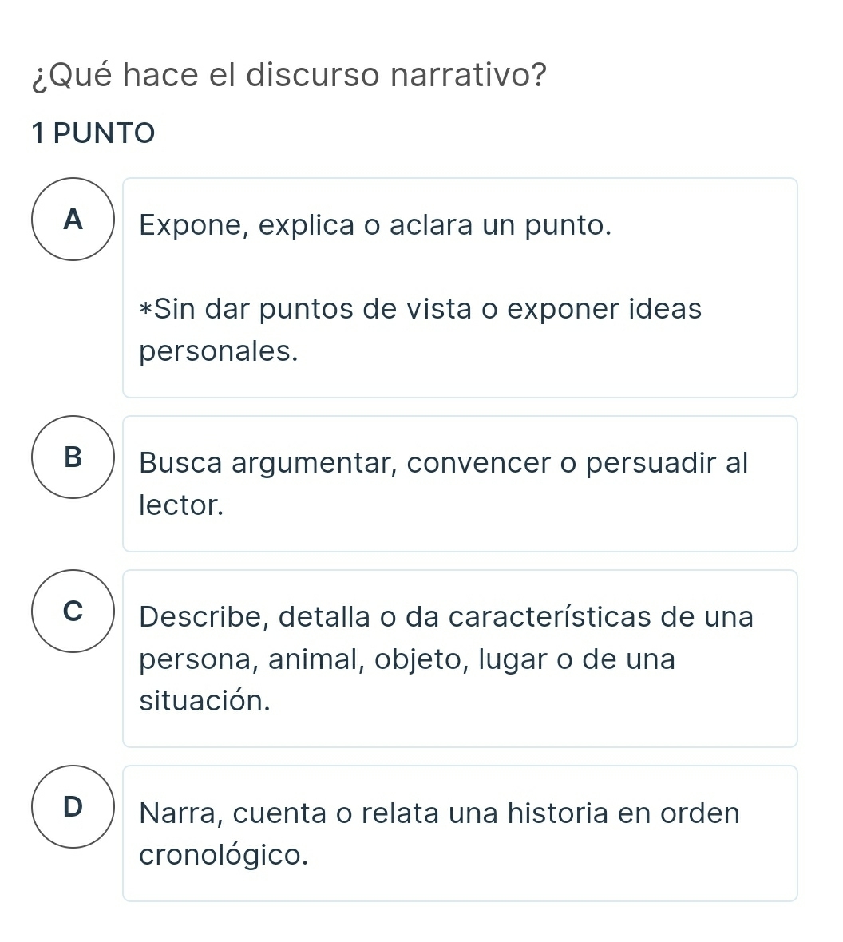Image resolution: width=843 pixels, height=942 pixels.
Task: Click the word 'cronológico.' in option D
Action: 224,856
